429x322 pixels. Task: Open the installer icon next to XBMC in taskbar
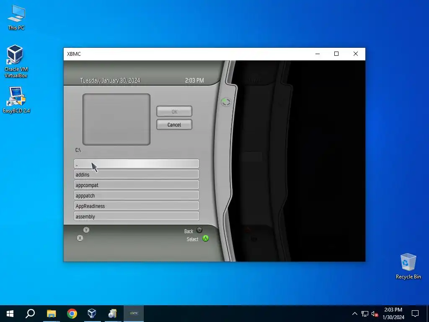click(x=112, y=314)
